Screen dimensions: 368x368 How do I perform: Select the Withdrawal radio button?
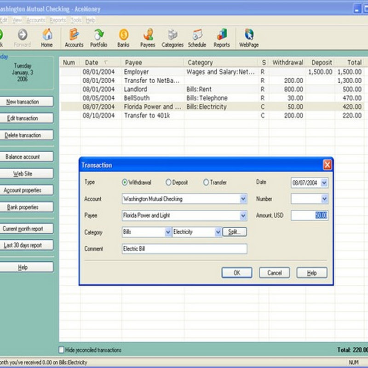(x=125, y=182)
